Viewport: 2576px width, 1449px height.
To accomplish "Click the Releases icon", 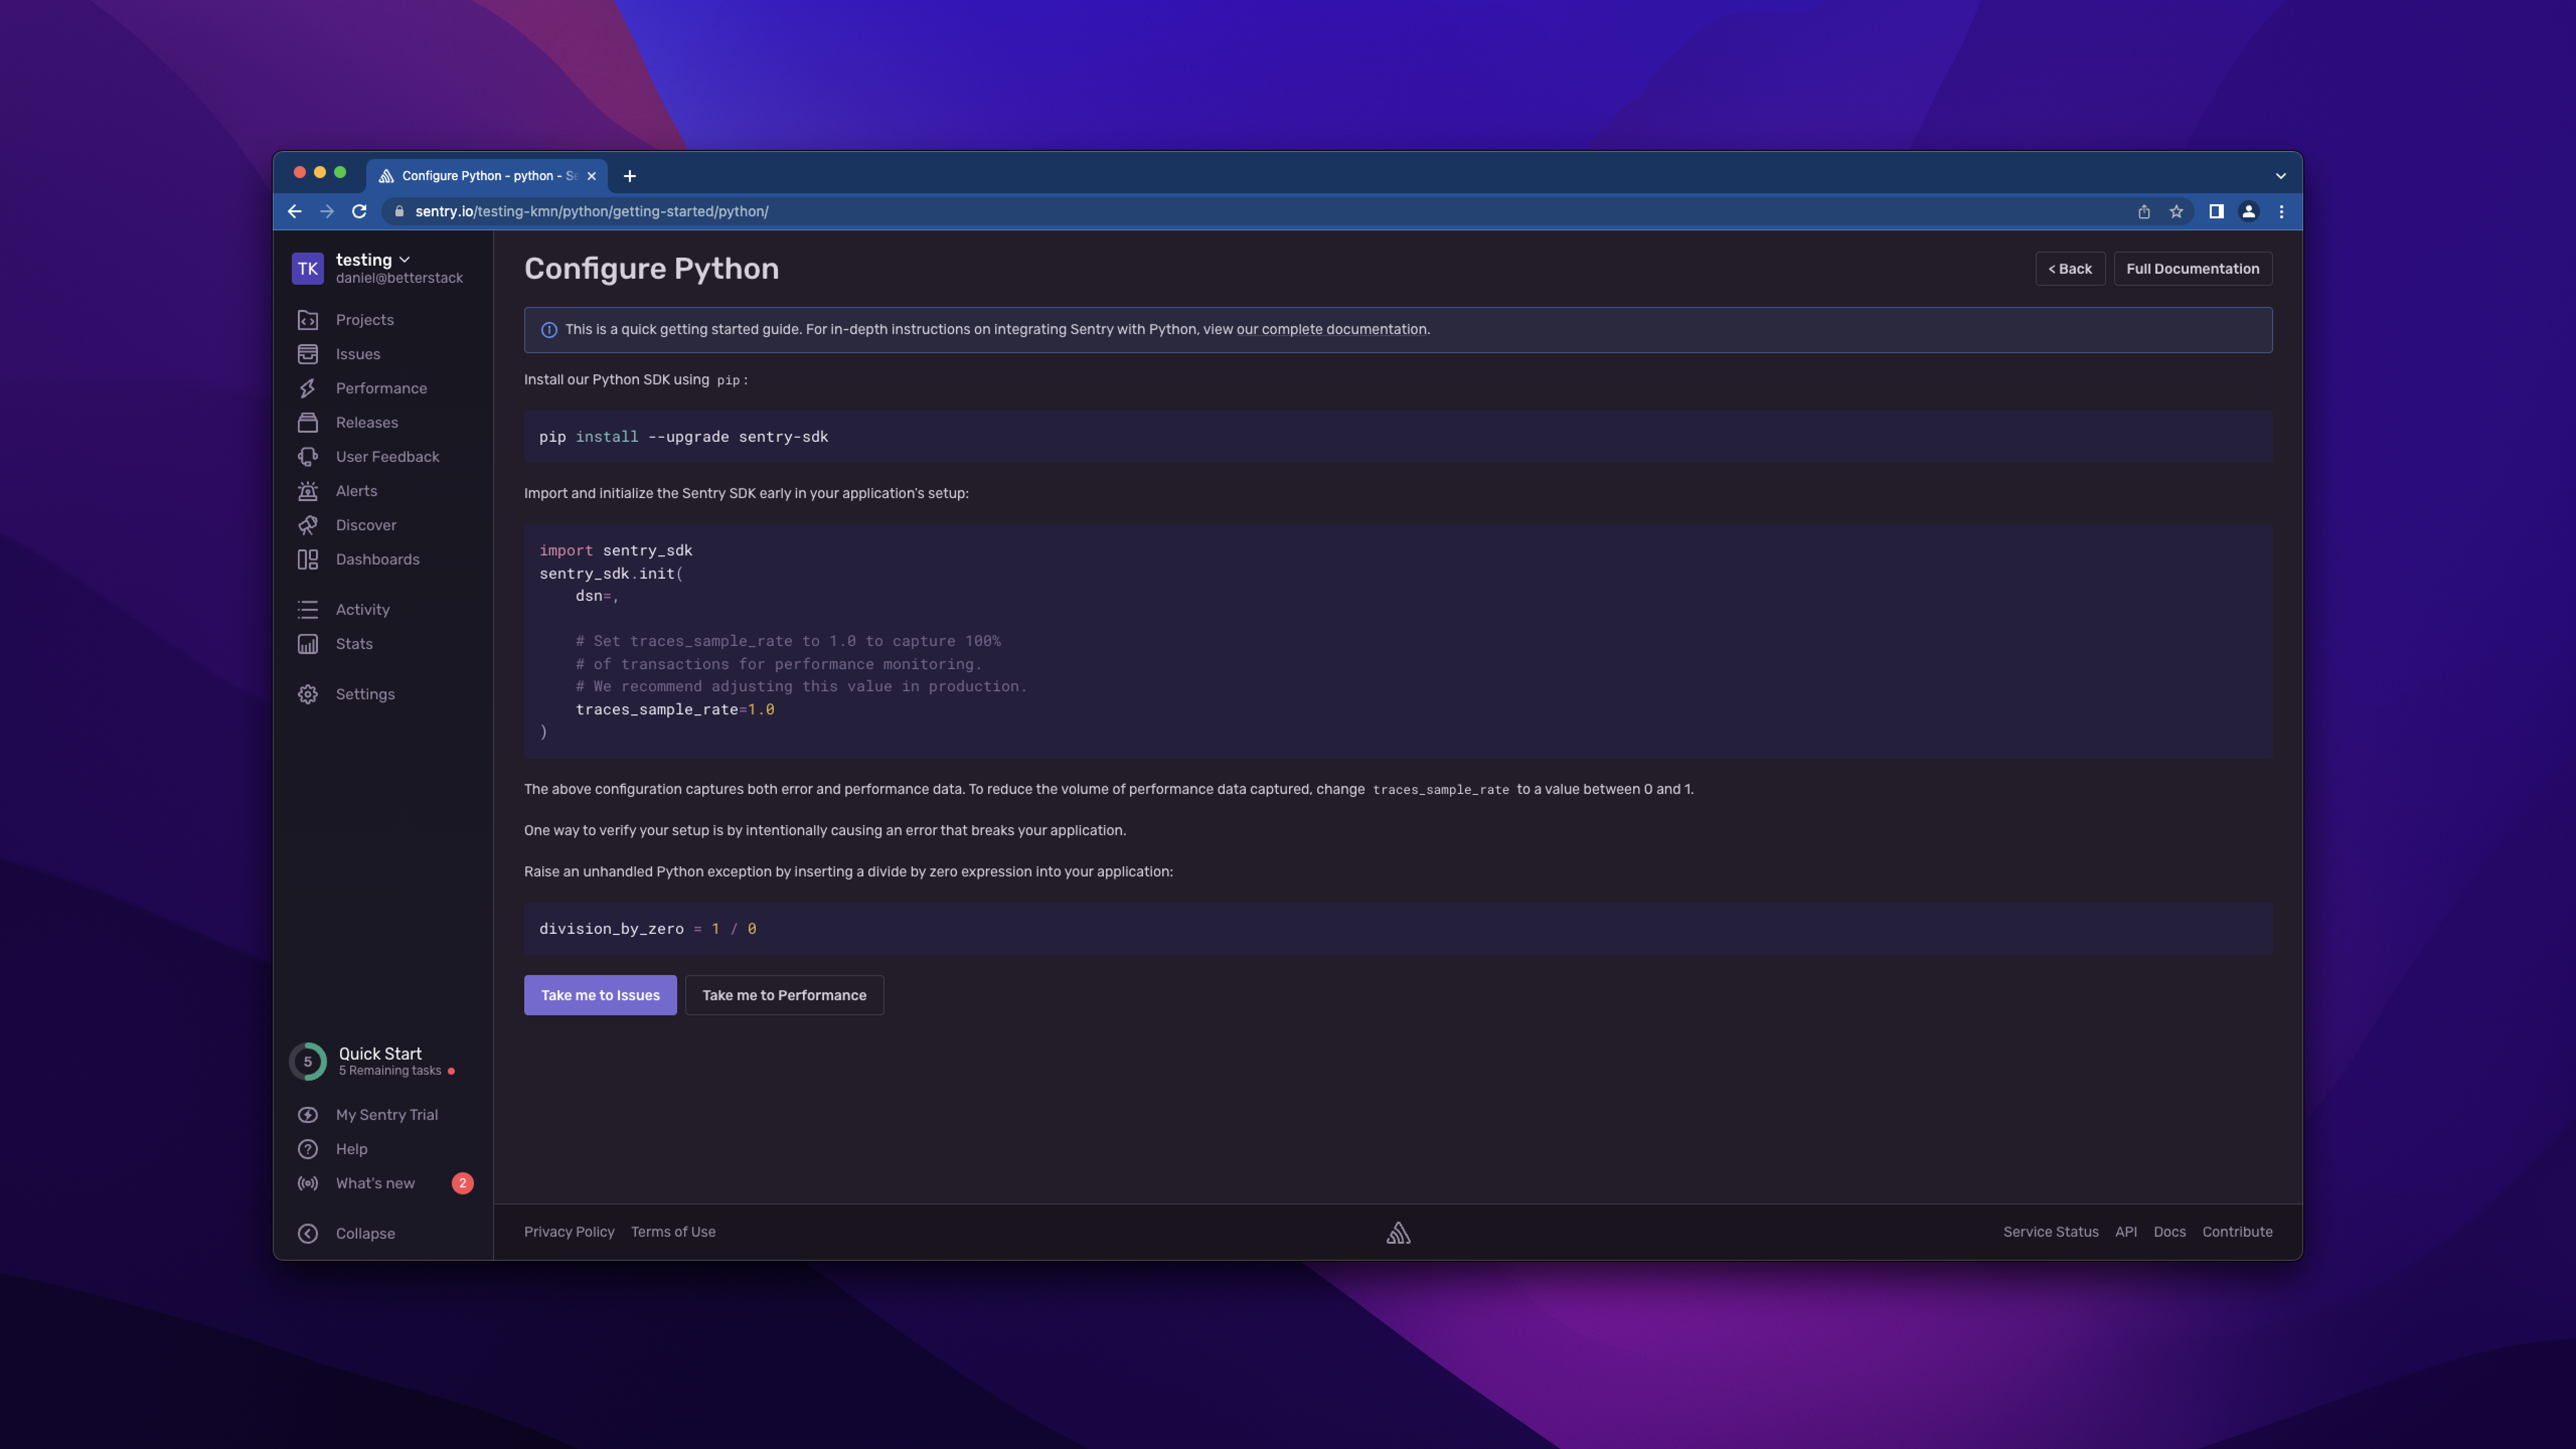I will (x=308, y=422).
